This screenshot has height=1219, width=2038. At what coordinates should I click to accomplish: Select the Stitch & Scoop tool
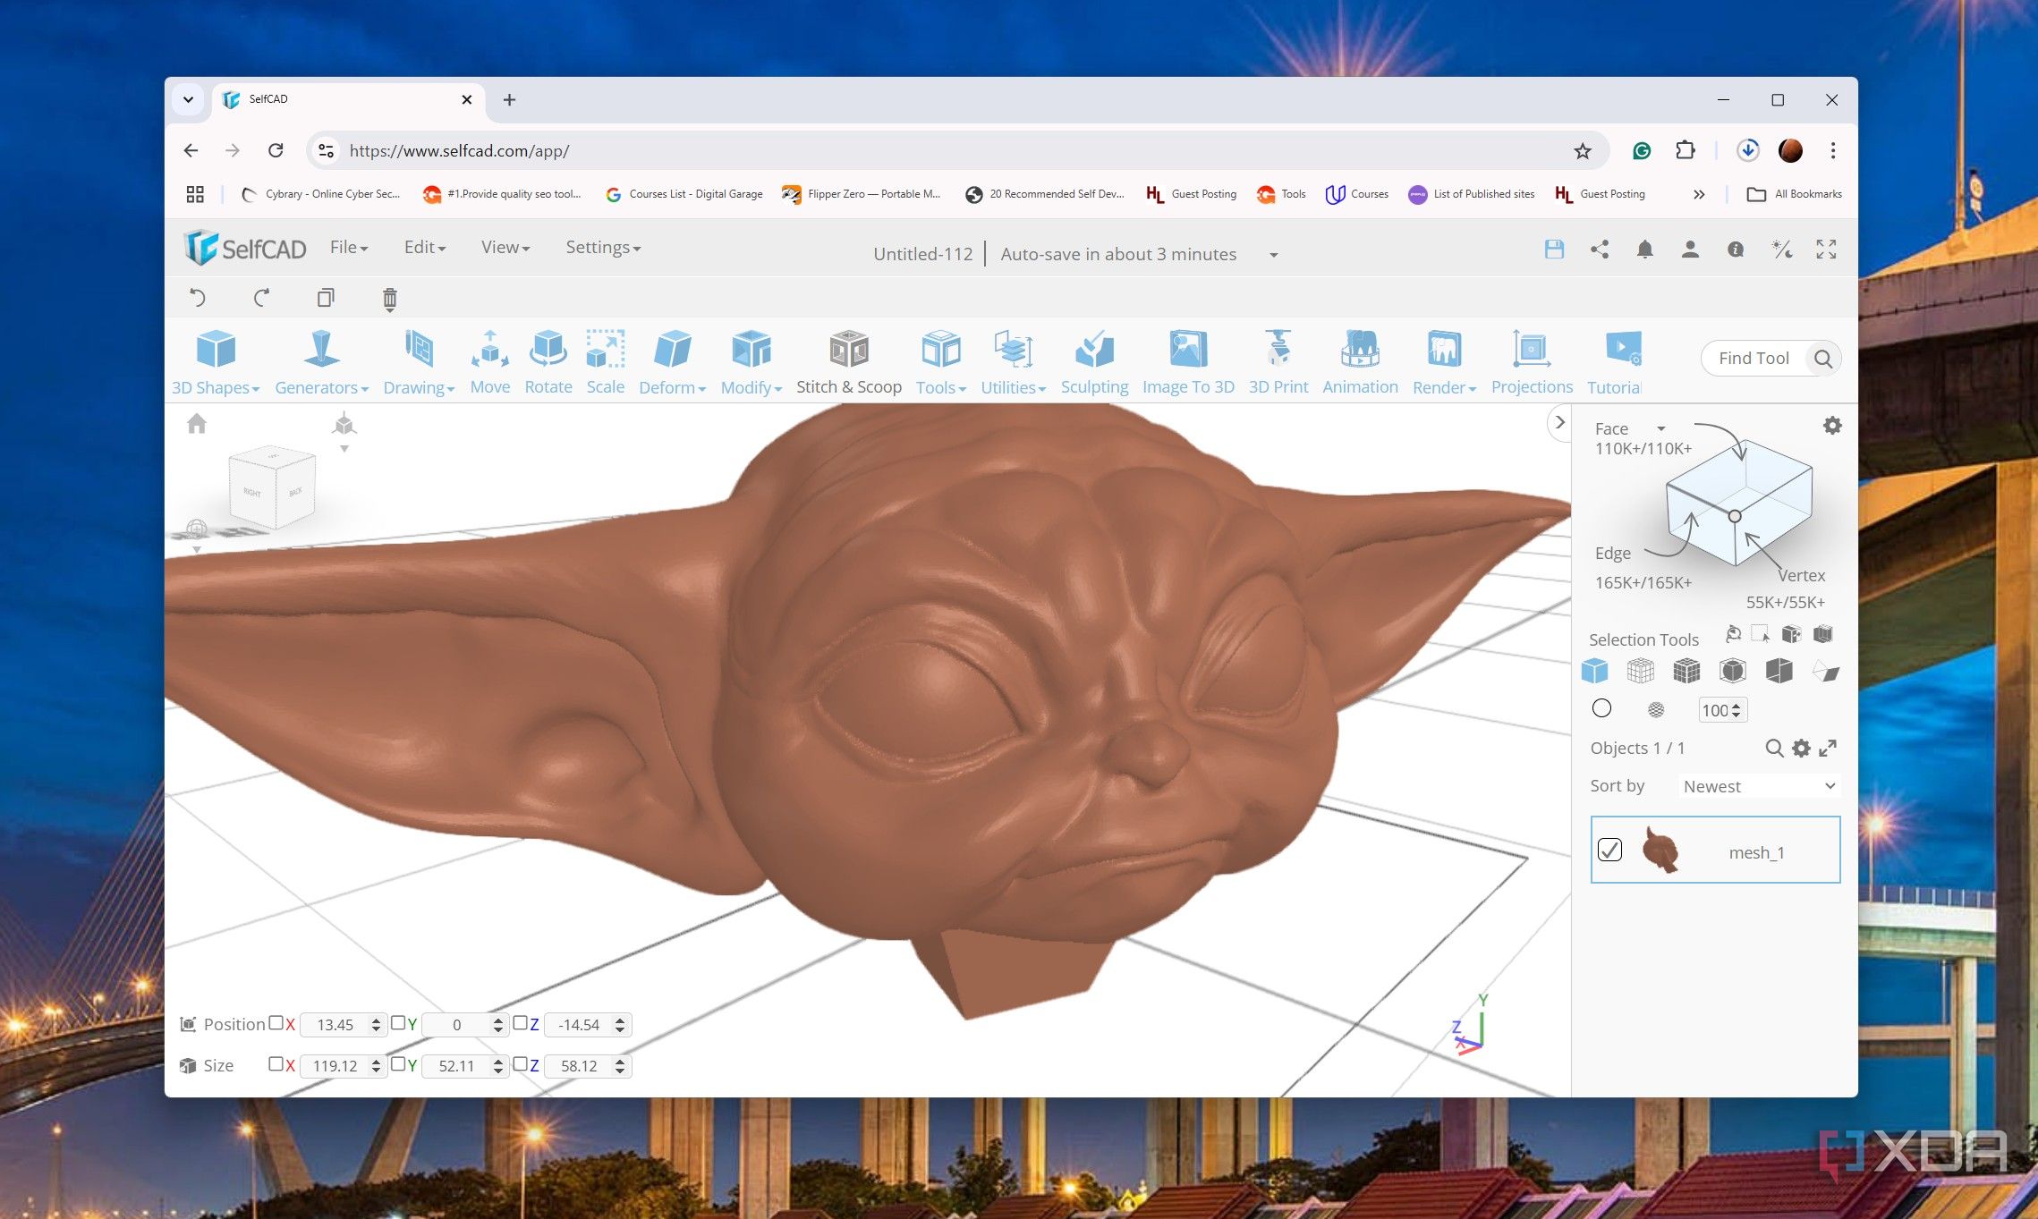coord(849,362)
